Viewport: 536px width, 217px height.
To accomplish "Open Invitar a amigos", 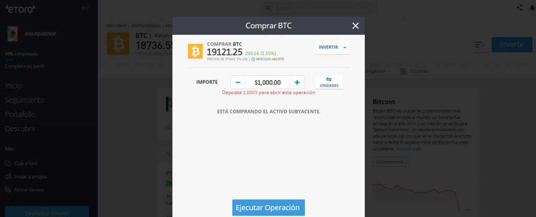I will (30, 177).
